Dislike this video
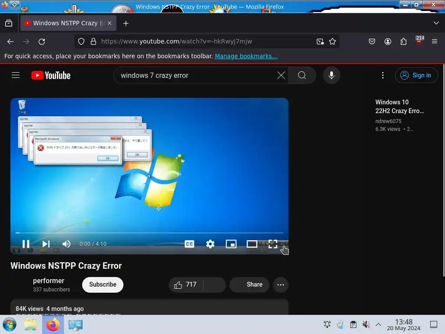The height and width of the screenshot is (334, 445). 215,284
